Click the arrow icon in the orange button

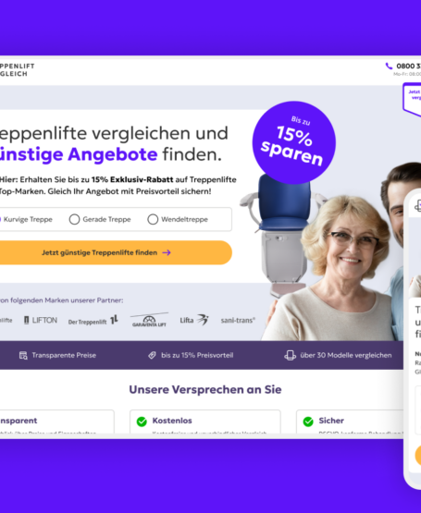(x=167, y=252)
